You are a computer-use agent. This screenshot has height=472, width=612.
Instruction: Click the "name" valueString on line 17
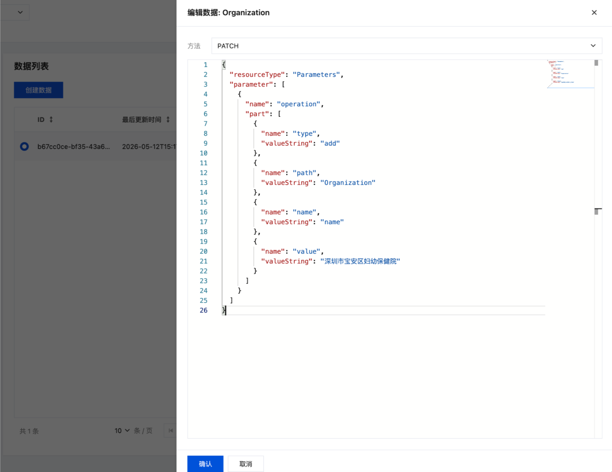pos(332,222)
